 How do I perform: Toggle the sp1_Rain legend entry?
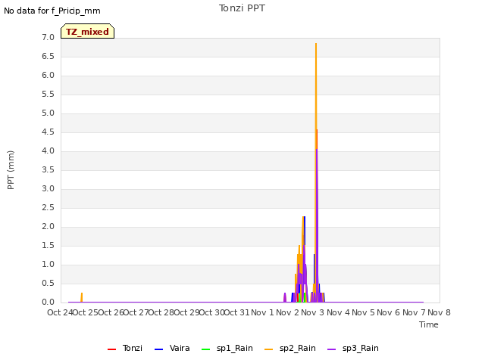[227, 348]
